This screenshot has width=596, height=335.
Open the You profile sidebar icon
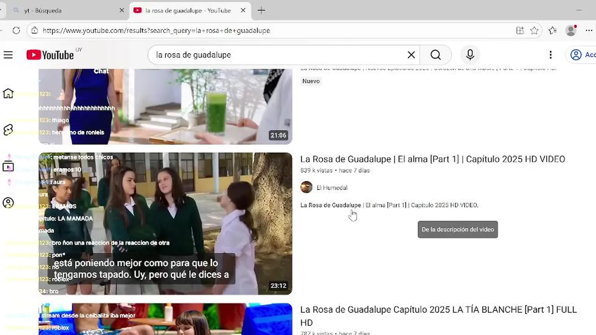pyautogui.click(x=8, y=203)
